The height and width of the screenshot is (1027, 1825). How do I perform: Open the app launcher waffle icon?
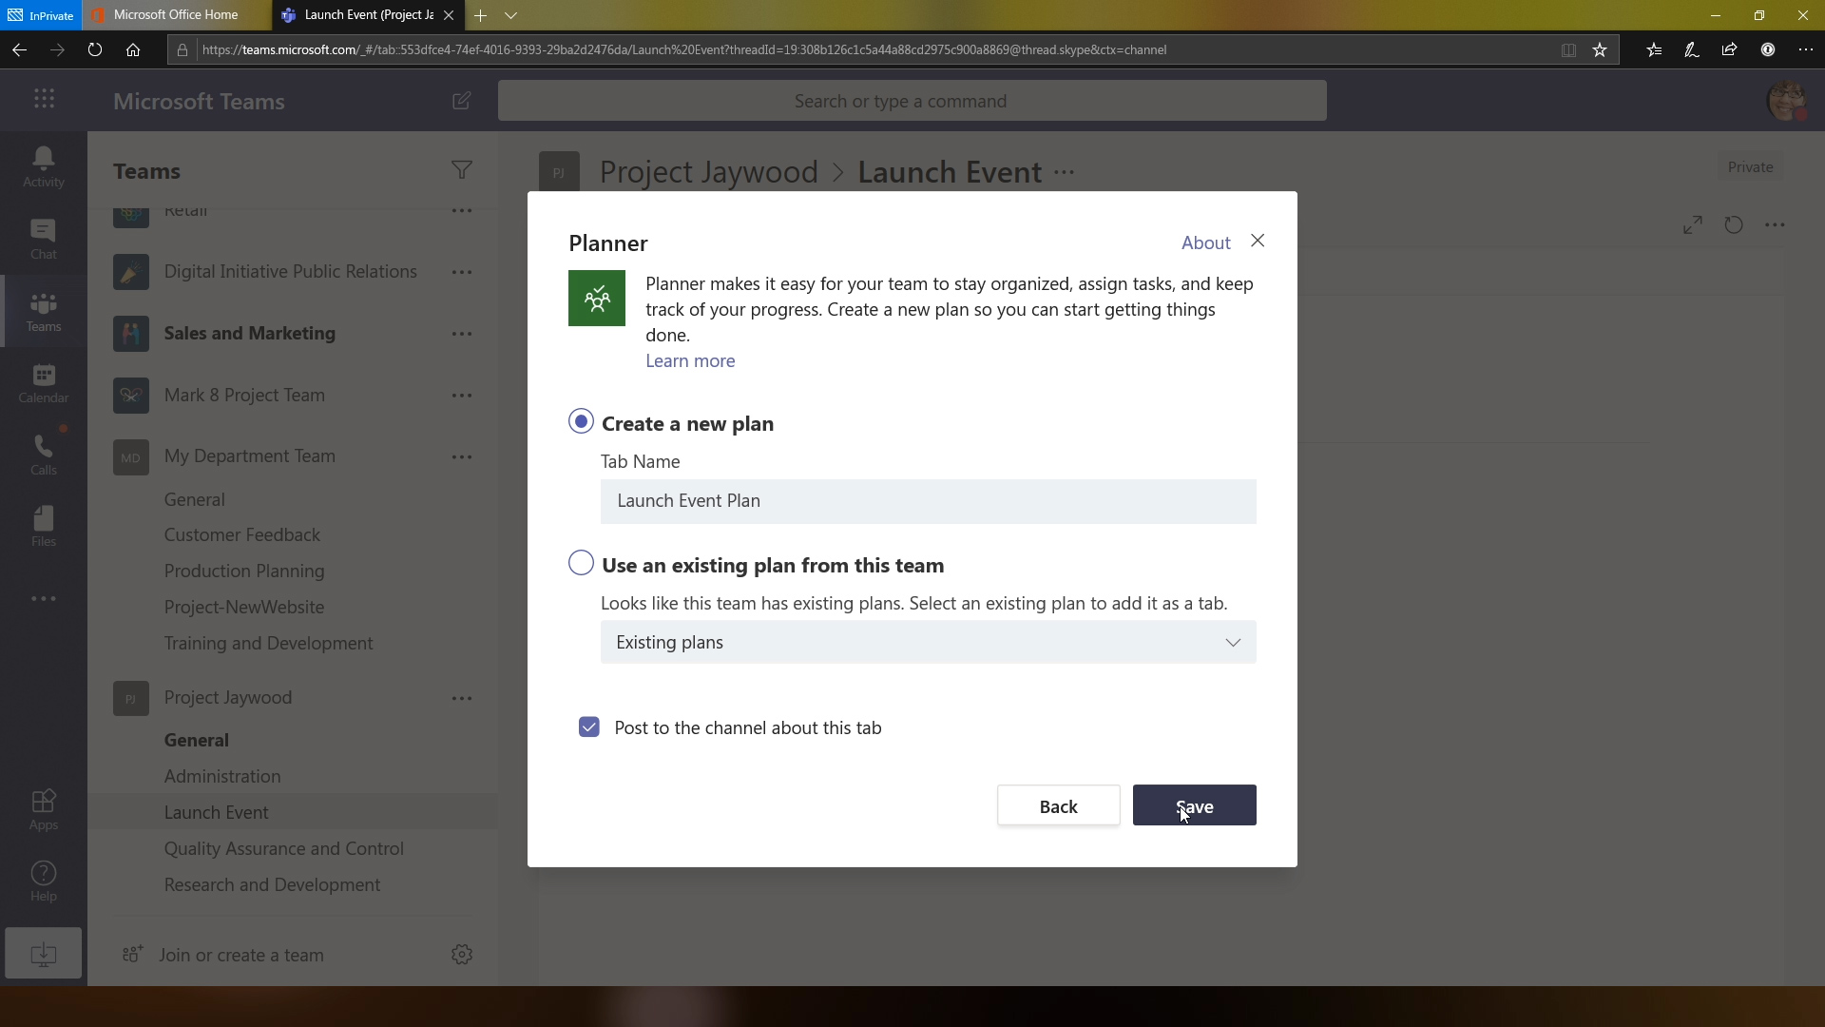44,100
